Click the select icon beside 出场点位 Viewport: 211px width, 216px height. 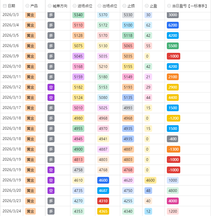(100, 6)
